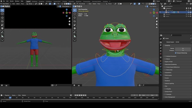192x108 pixels.
Task: Click zoom magnifier icon in left viewport
Action: [x=69, y=18]
